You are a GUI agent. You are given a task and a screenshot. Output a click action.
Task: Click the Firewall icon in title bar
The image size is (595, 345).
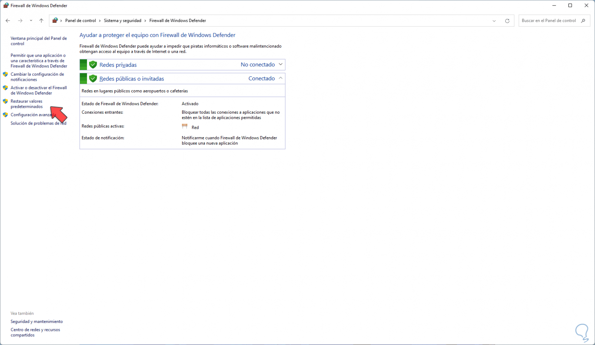(6, 5)
